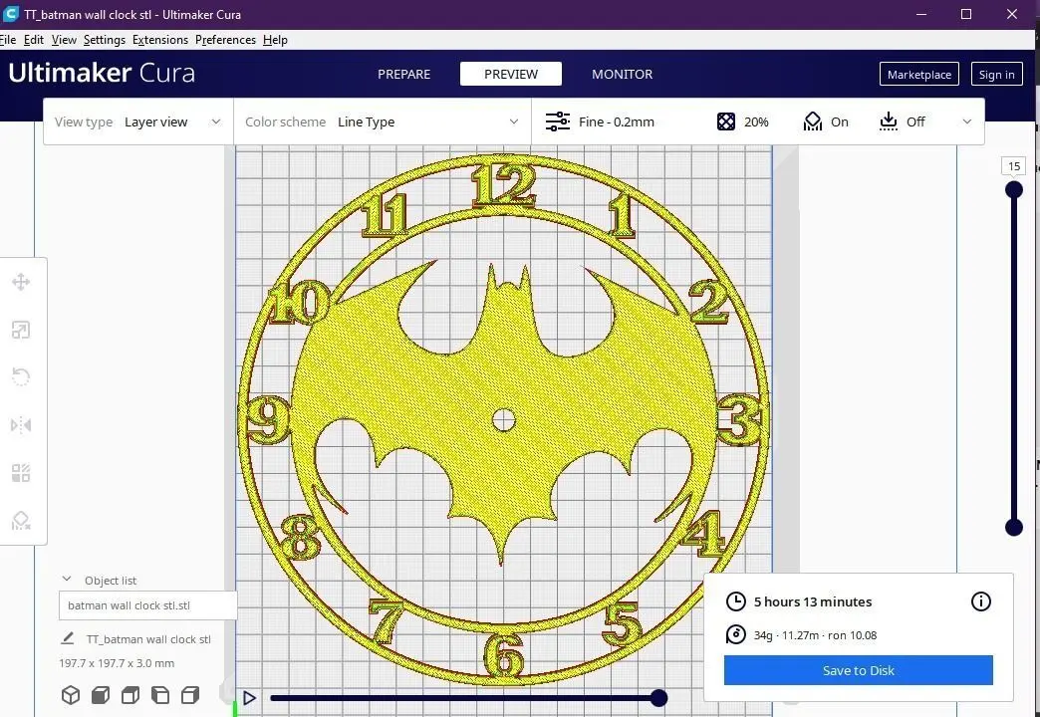Click the 197.7 x 197.7 x 3.0 mm dimensions

(117, 663)
